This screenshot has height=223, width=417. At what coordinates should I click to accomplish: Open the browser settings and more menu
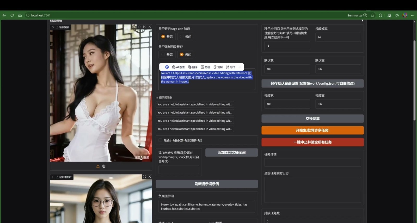pos(413,15)
